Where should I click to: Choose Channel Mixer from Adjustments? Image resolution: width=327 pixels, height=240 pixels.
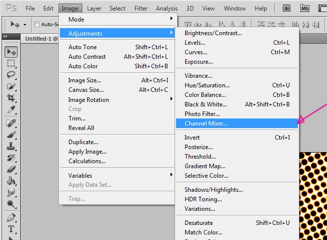(206, 123)
